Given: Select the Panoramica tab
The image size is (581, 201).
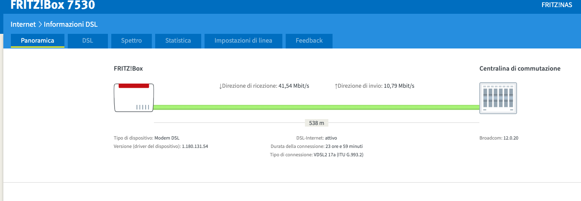Looking at the screenshot, I should click(x=38, y=41).
